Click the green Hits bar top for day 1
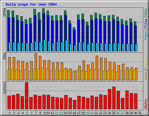 point(8,14)
